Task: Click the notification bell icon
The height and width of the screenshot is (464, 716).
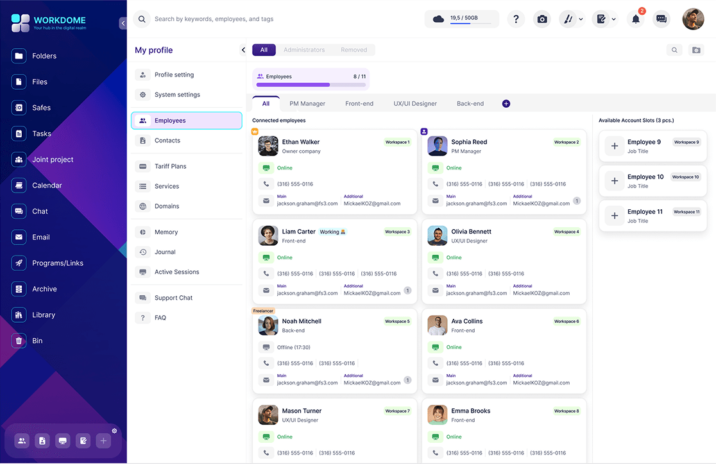Action: (636, 19)
